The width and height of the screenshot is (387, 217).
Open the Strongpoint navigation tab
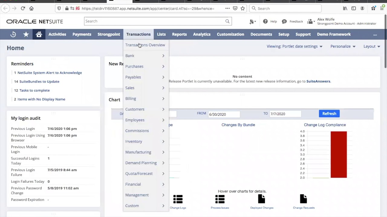tap(109, 34)
